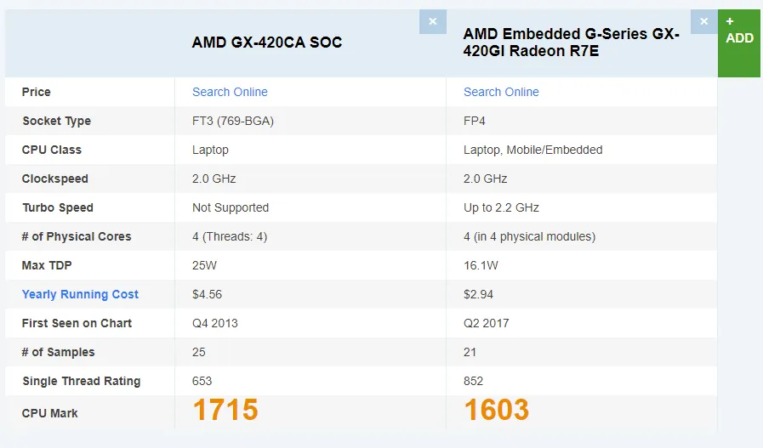Click the $4.56 yearly cost value
Image resolution: width=763 pixels, height=448 pixels.
pos(208,294)
